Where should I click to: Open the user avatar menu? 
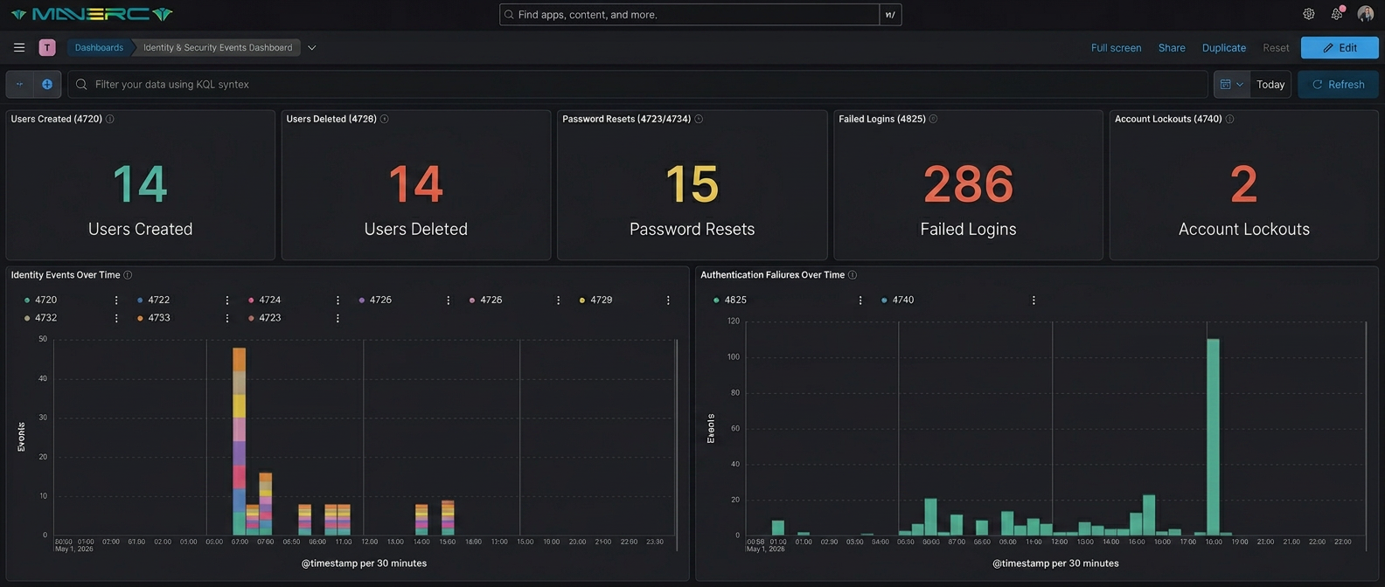point(1365,14)
